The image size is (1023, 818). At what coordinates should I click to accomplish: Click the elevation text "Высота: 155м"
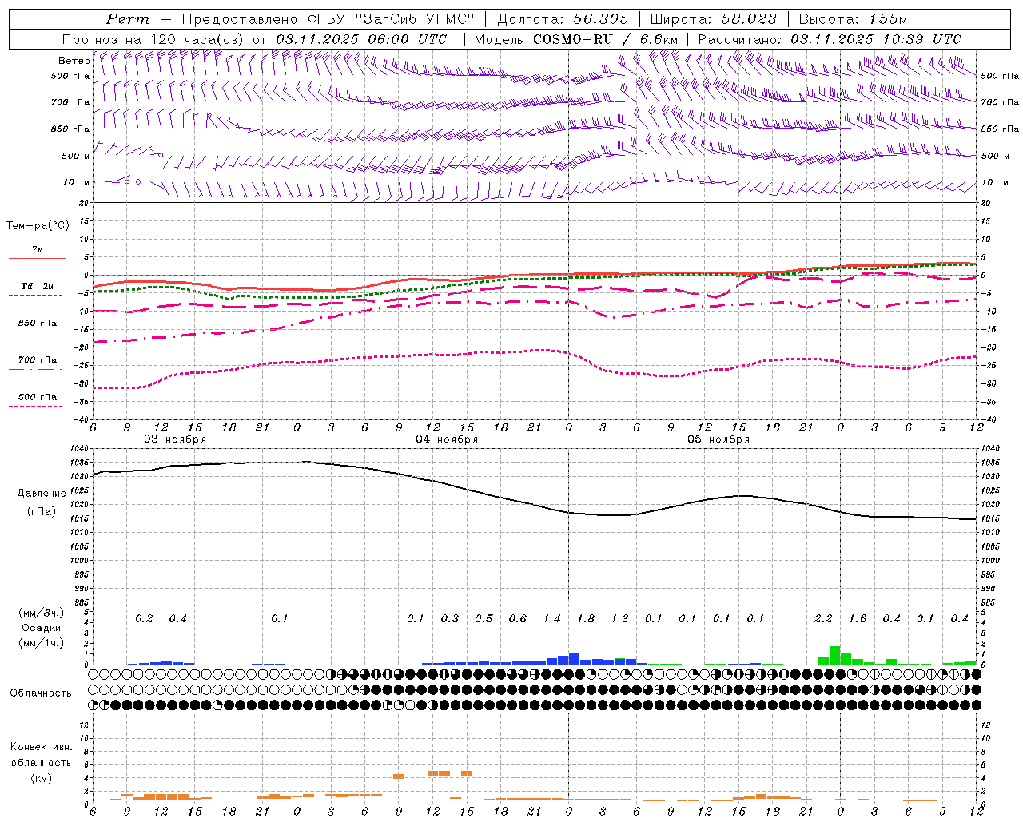tap(853, 19)
